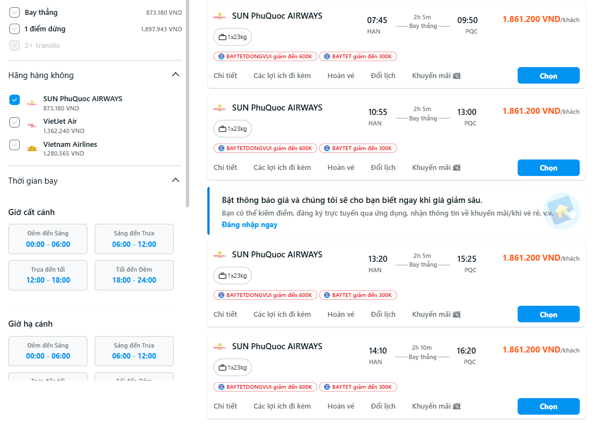This screenshot has height=424, width=599.
Task: Collapse the Hãng hàng không section
Action: click(x=175, y=75)
